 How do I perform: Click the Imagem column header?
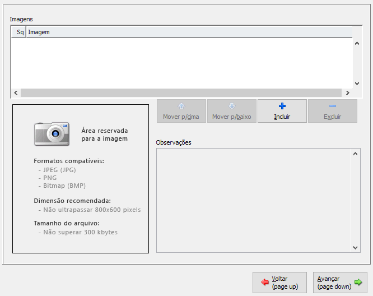pos(189,32)
